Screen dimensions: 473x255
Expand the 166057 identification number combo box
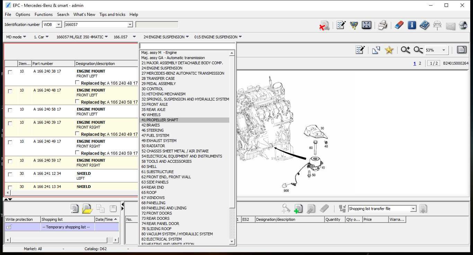click(130, 25)
